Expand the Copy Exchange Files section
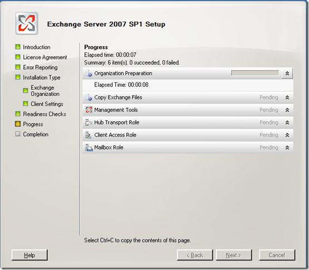The image size is (309, 270). coord(287,98)
